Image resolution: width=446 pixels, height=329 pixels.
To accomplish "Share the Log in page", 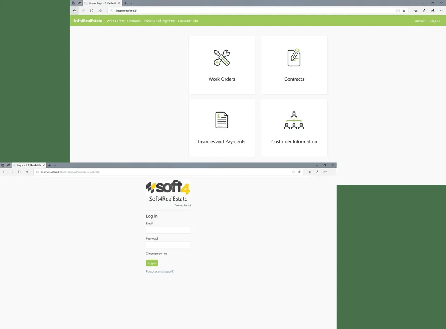I will pos(325,172).
